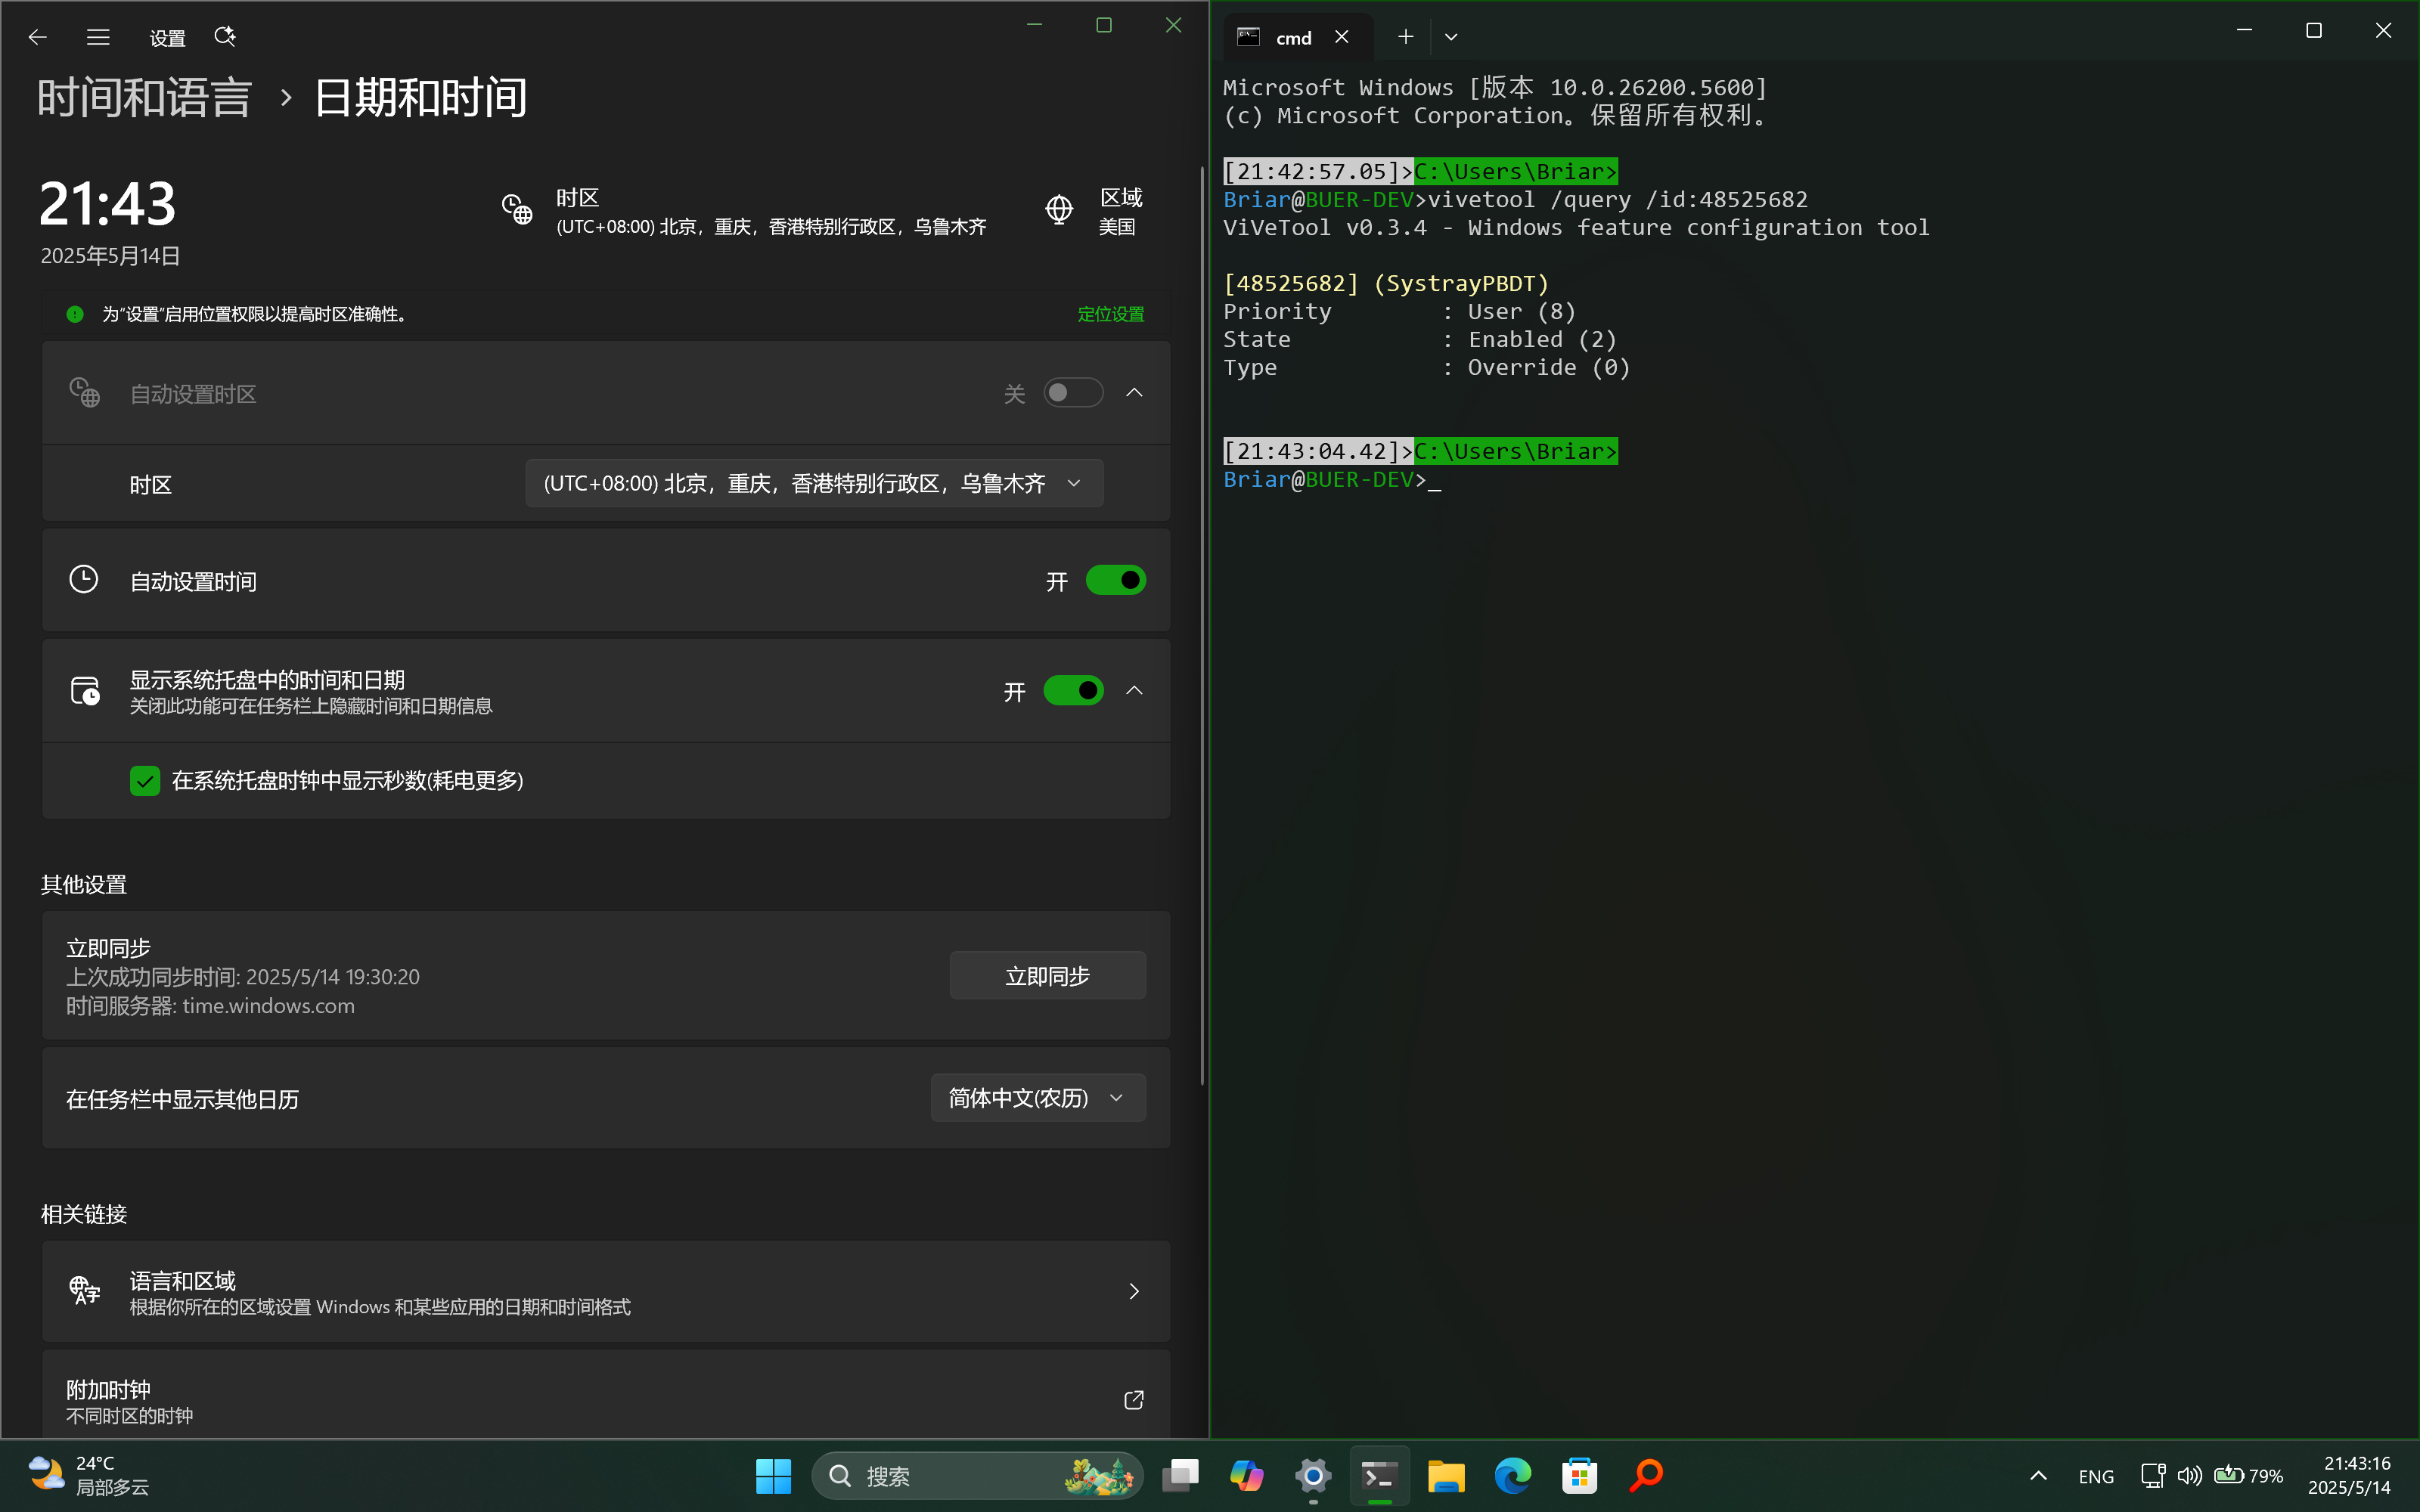
Task: Click the Settings back arrow
Action: click(38, 37)
